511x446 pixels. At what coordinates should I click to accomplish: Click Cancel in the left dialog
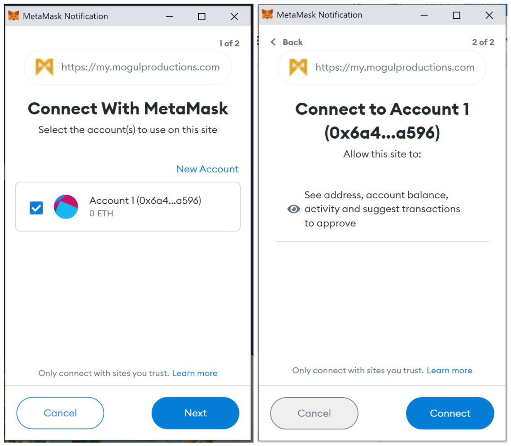(60, 413)
